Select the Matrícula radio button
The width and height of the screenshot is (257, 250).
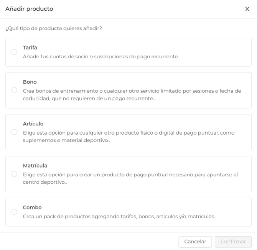(x=14, y=174)
